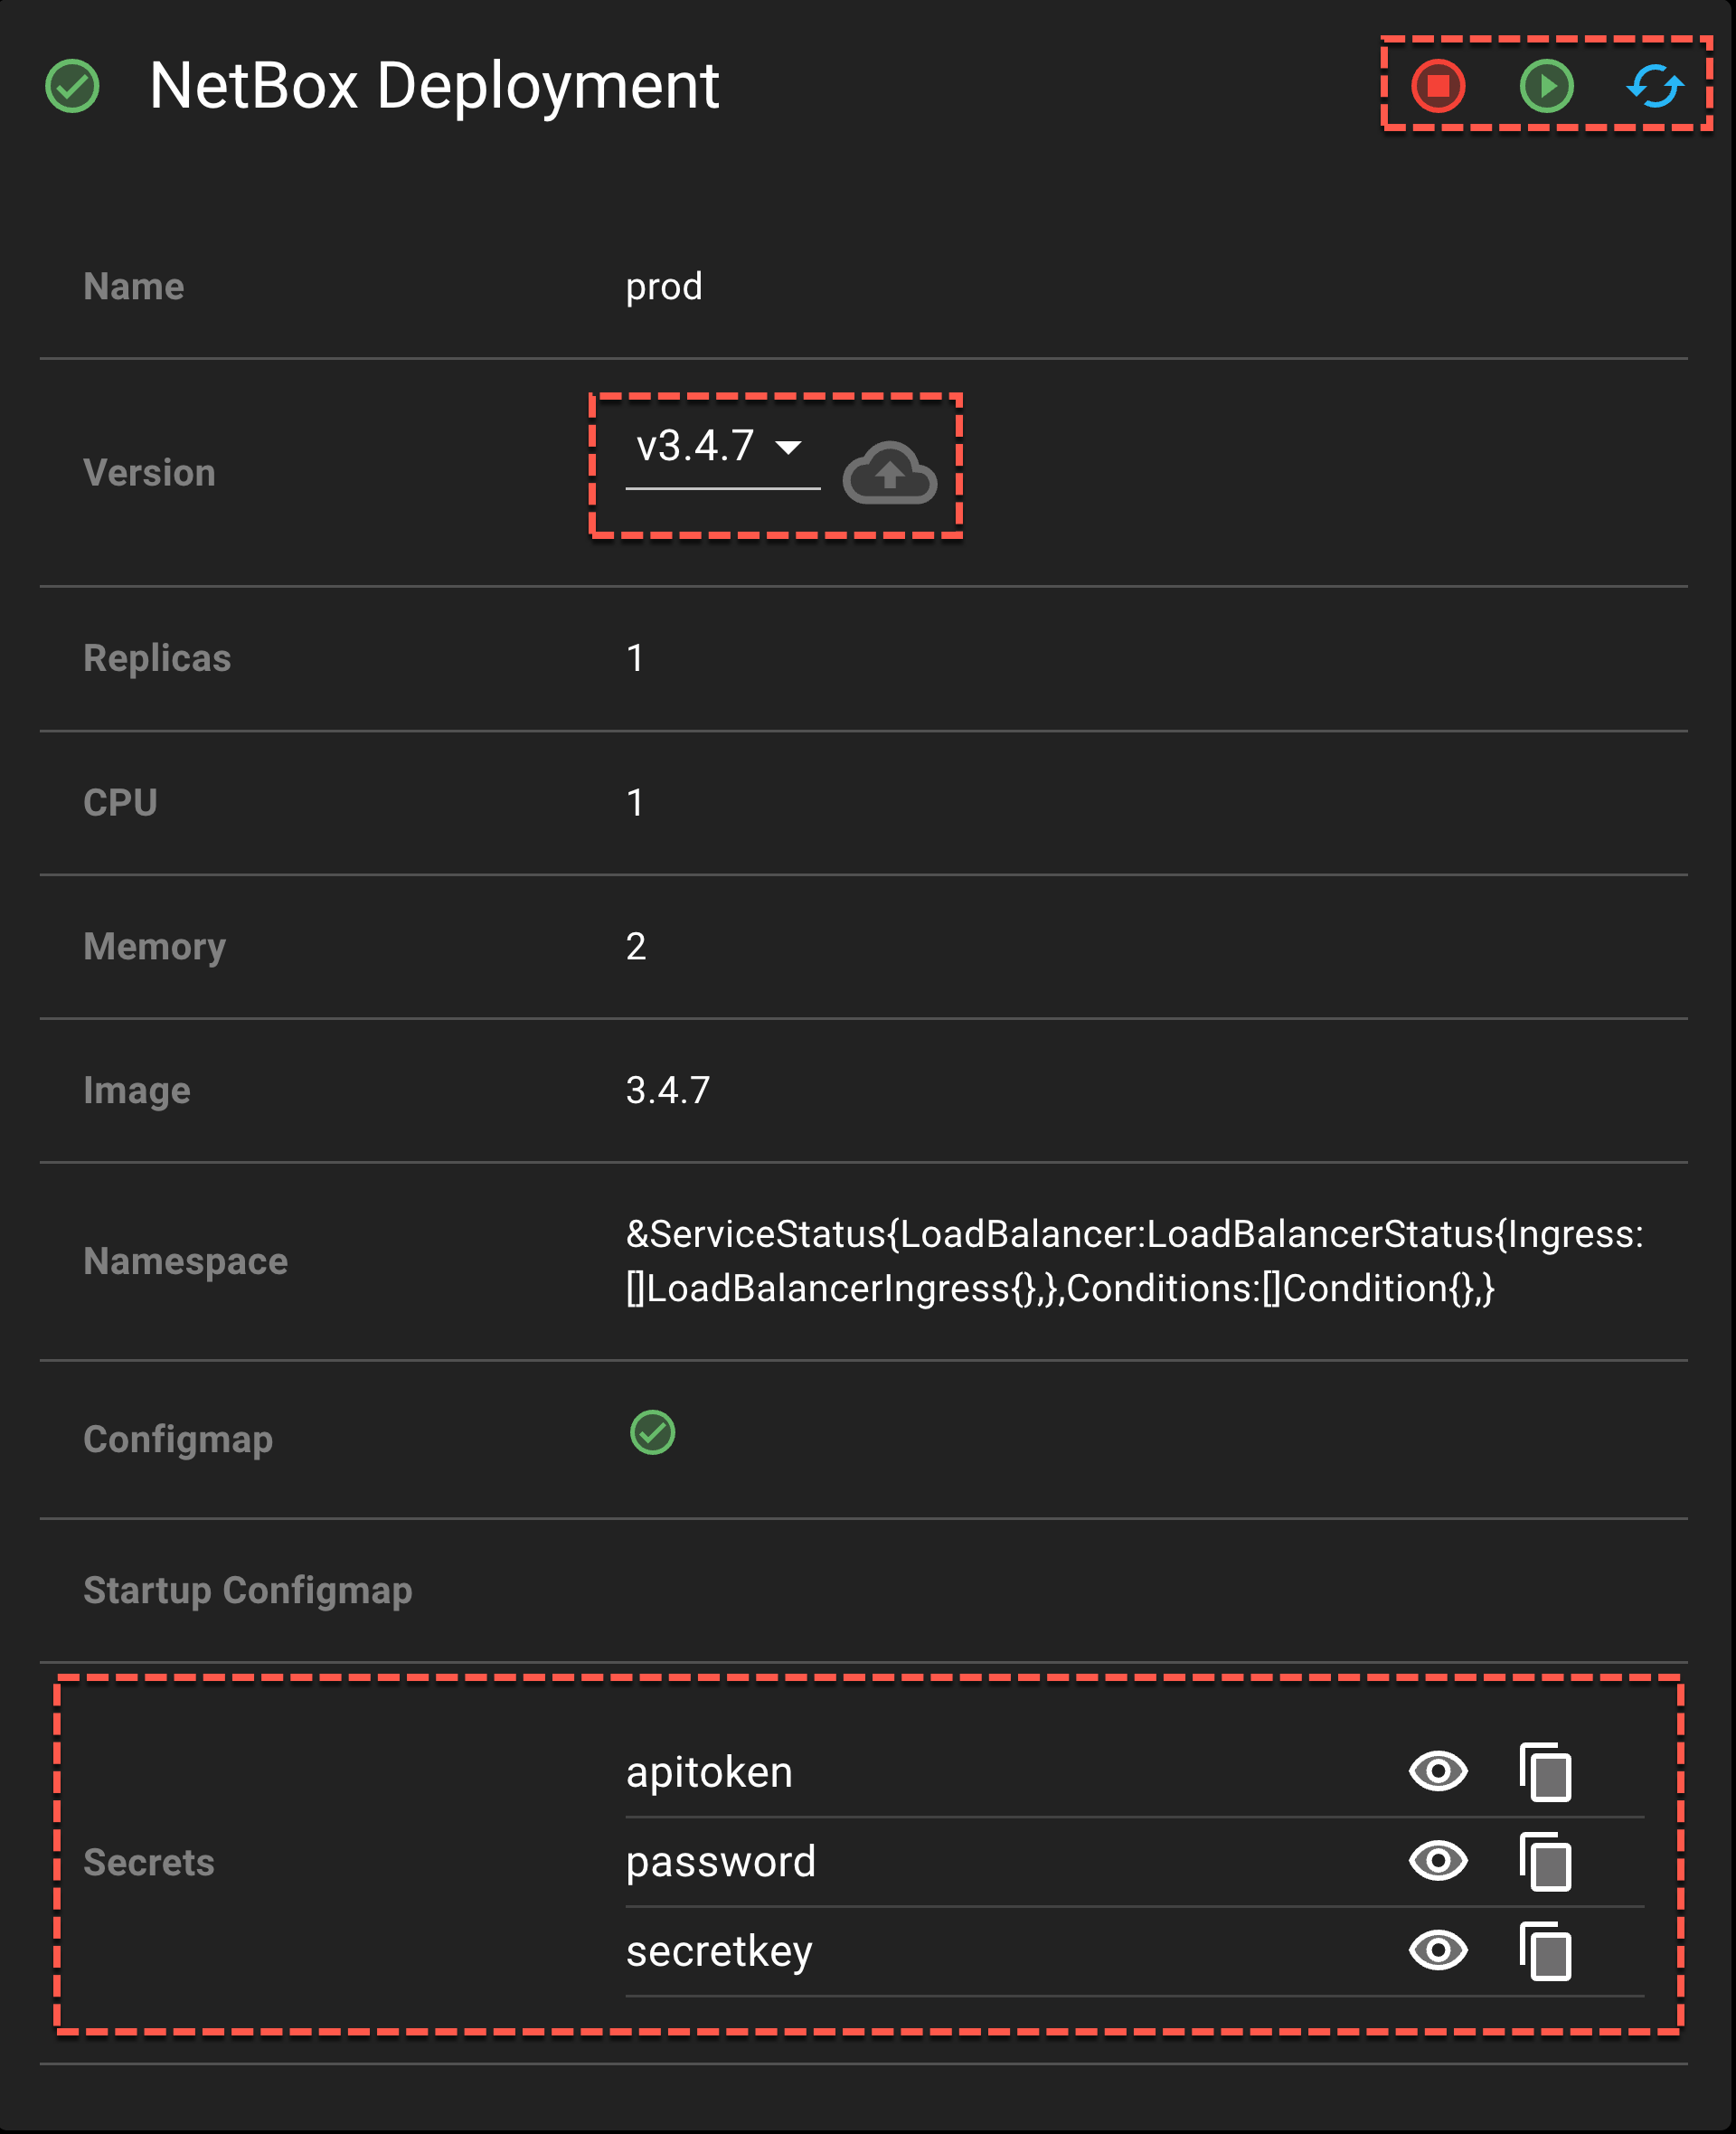The width and height of the screenshot is (1736, 2134).
Task: Show the password secret value
Action: pyautogui.click(x=1438, y=1861)
